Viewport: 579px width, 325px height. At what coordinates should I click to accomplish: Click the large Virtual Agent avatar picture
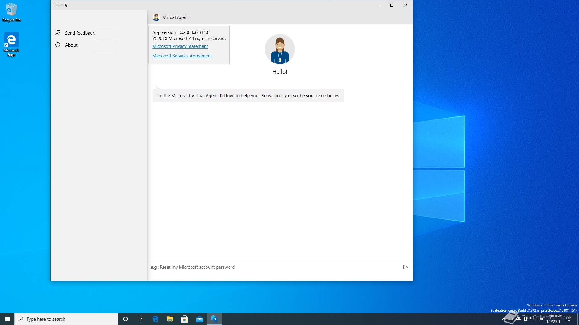280,49
